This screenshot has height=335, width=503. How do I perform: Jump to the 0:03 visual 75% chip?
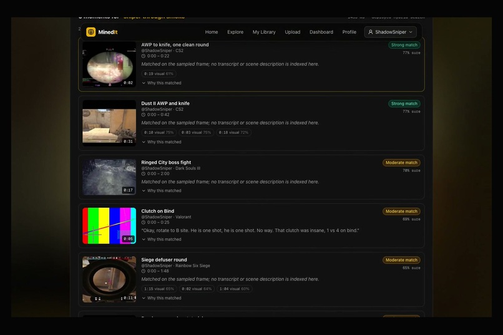196,132
